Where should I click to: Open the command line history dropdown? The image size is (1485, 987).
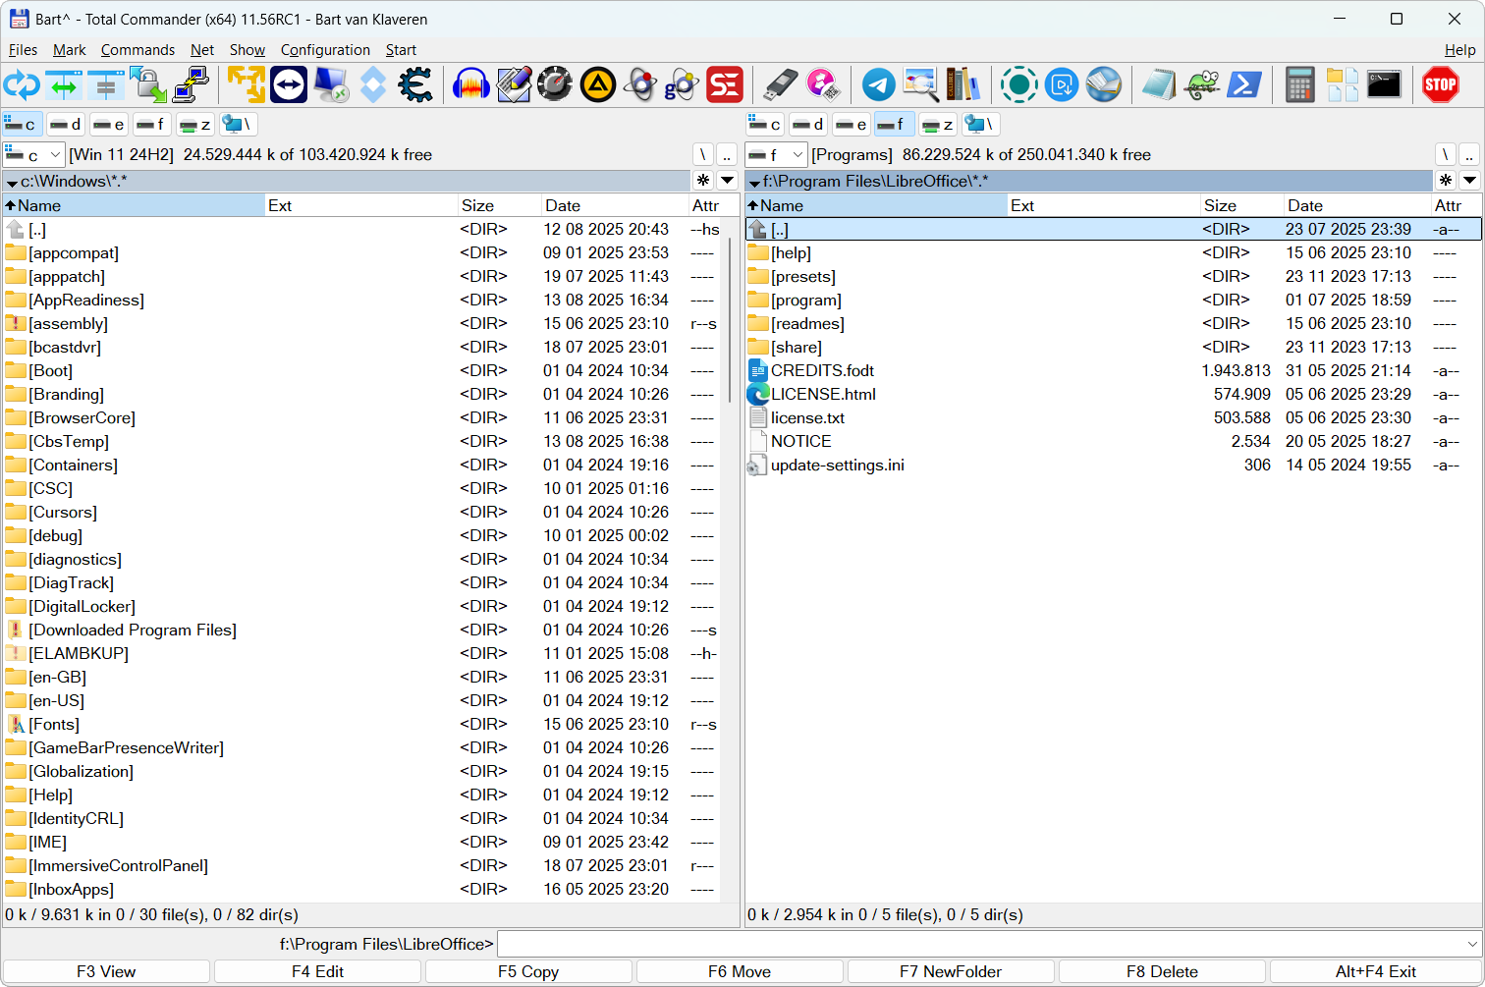pyautogui.click(x=1472, y=945)
